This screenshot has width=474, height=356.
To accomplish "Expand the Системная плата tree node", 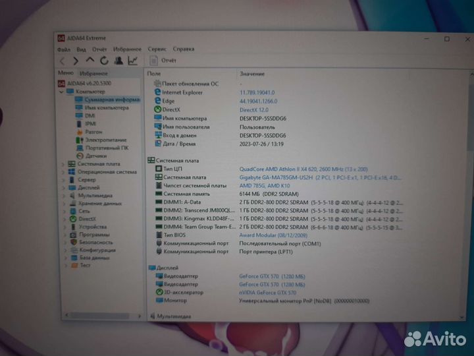I will (63, 164).
